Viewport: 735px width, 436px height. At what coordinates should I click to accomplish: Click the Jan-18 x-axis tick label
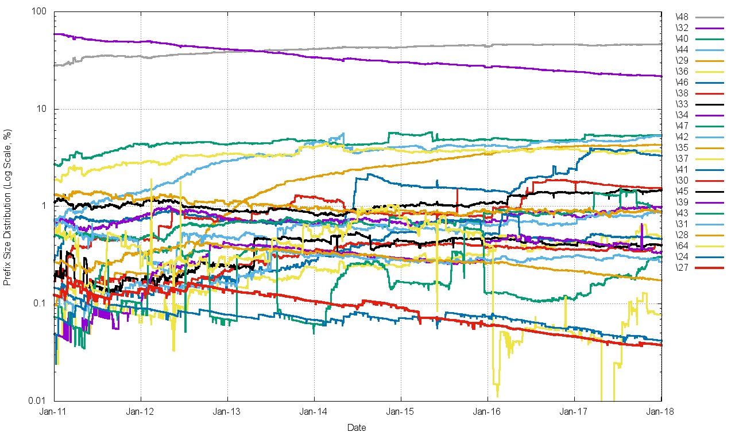(x=661, y=411)
